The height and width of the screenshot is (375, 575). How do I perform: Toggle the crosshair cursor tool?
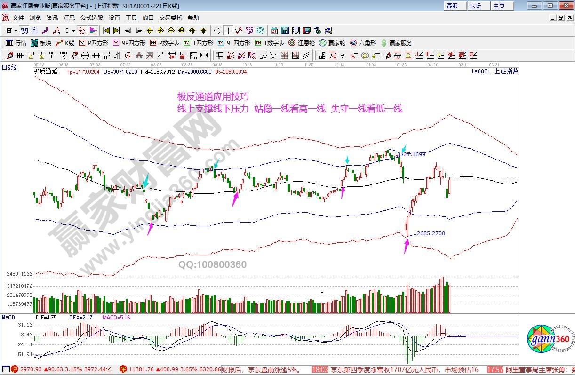click(x=228, y=31)
